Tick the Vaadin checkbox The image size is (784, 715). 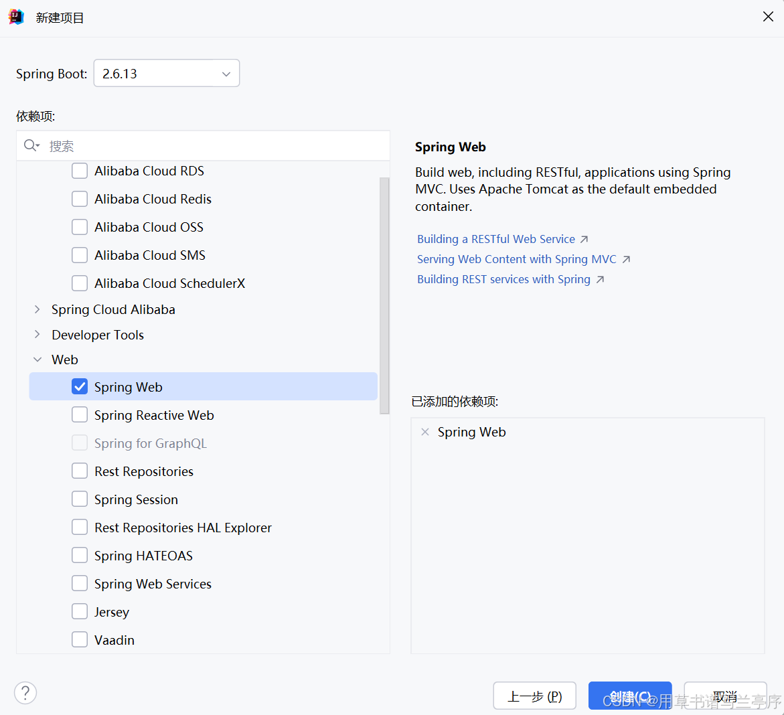[x=80, y=639]
